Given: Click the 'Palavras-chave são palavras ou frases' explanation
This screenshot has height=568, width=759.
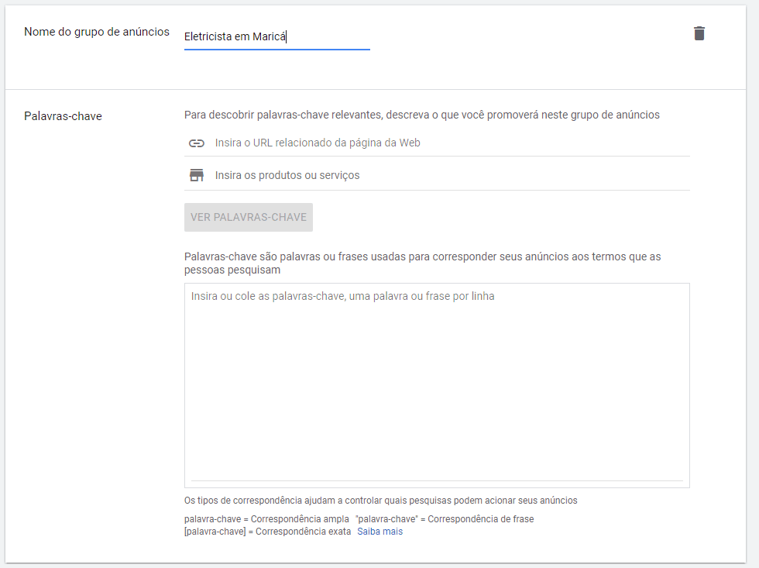Looking at the screenshot, I should click(422, 263).
